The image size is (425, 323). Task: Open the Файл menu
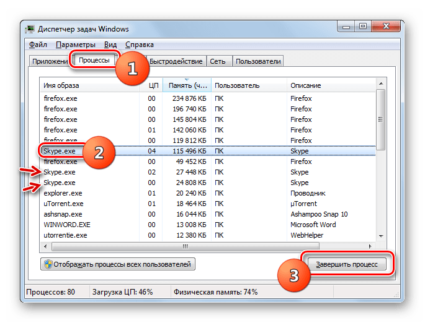click(38, 45)
